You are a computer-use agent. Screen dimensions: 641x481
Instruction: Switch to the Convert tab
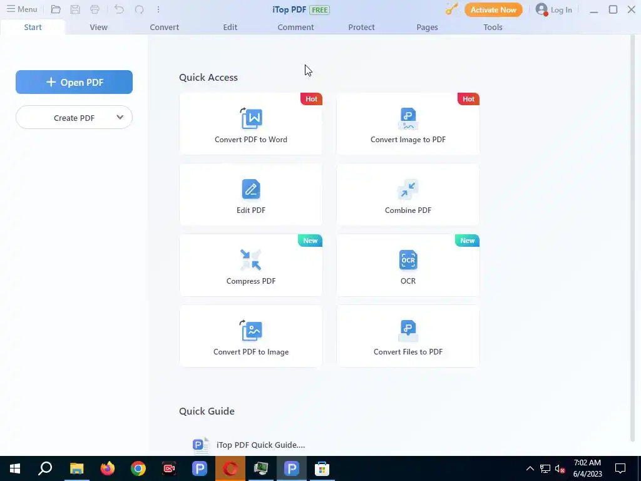click(165, 27)
